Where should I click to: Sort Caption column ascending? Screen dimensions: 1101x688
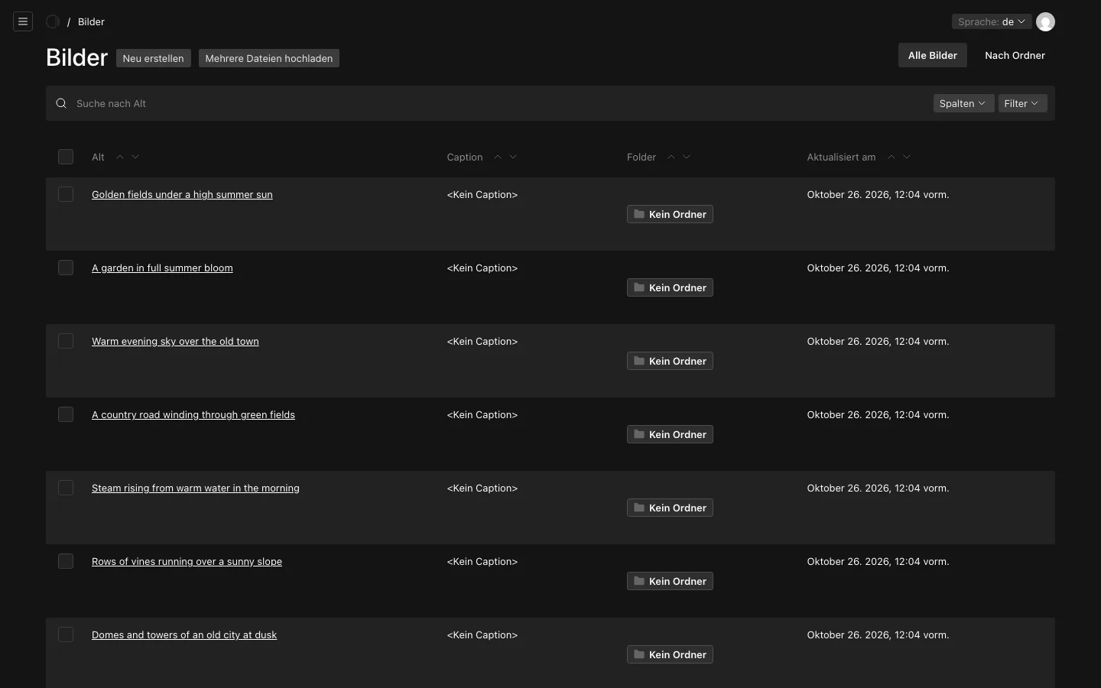498,157
